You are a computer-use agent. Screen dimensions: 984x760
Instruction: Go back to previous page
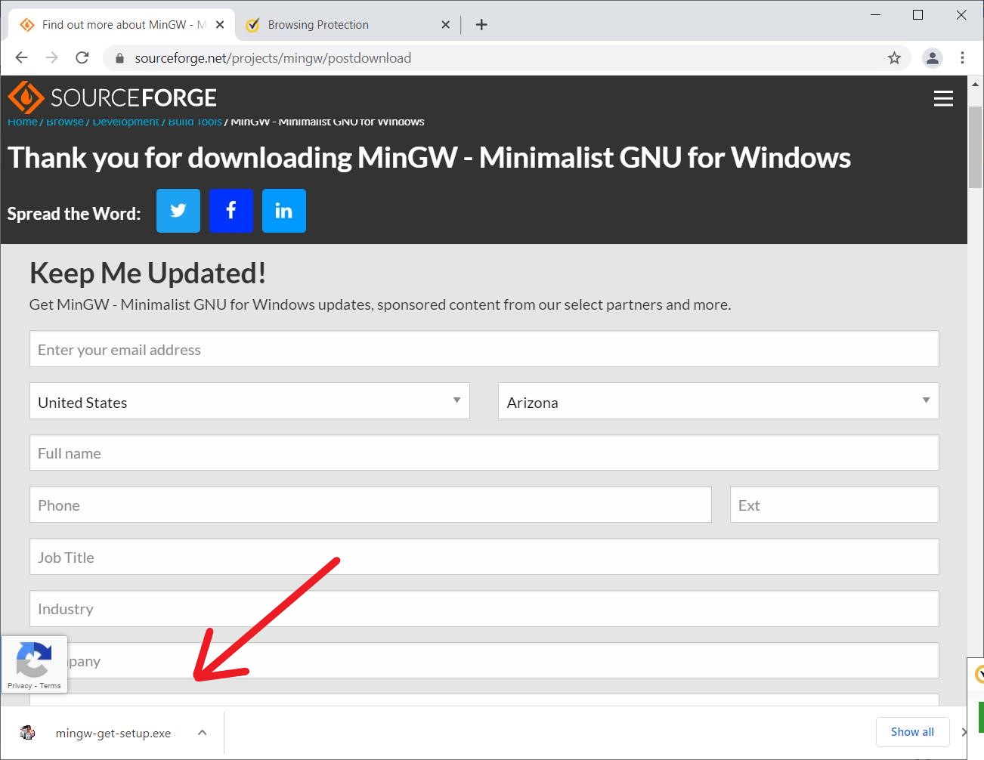coord(21,58)
